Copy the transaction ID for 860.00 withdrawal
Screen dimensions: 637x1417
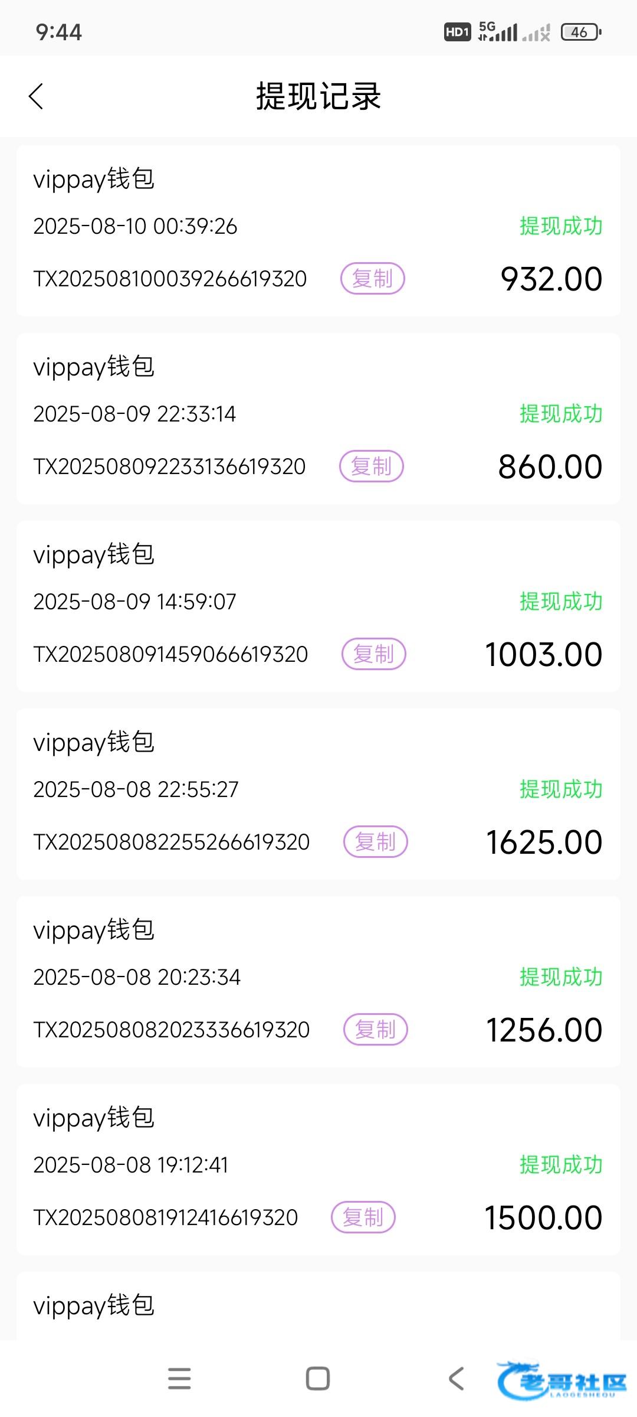[x=371, y=466]
